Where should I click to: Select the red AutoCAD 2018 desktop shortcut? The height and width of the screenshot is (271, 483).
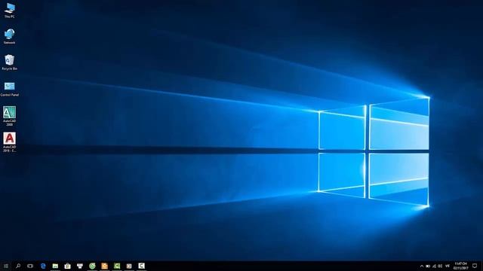10,142
